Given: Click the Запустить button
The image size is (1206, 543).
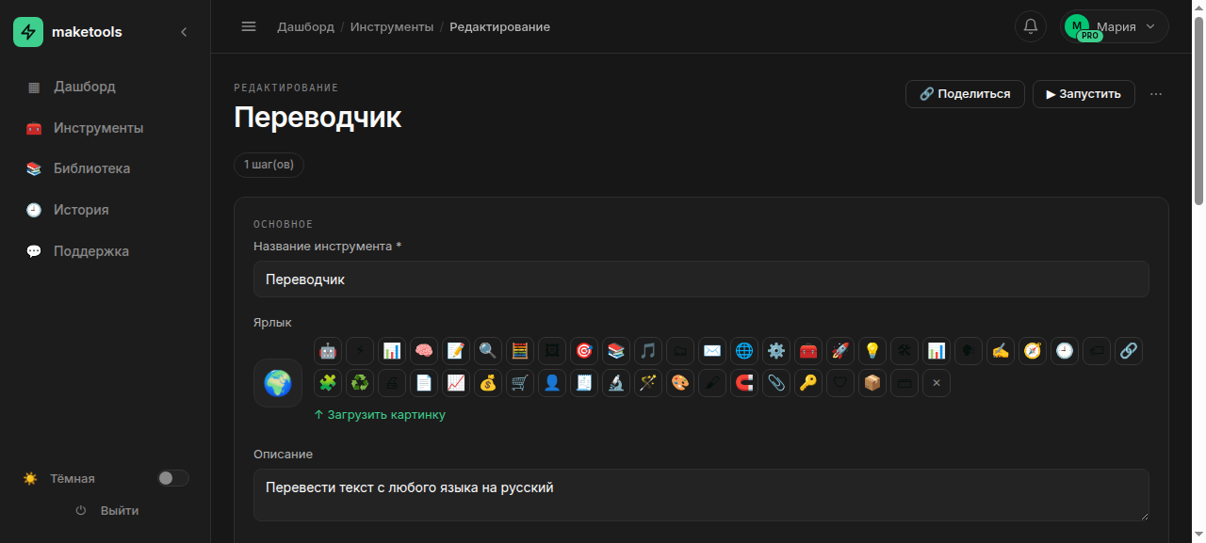Looking at the screenshot, I should pyautogui.click(x=1084, y=94).
